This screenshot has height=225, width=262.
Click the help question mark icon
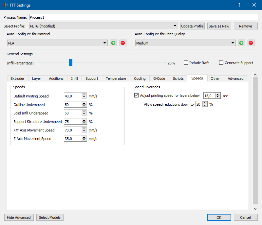[x=239, y=5]
